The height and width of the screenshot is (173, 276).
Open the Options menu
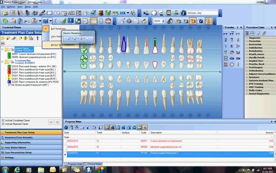pyautogui.click(x=11, y=7)
